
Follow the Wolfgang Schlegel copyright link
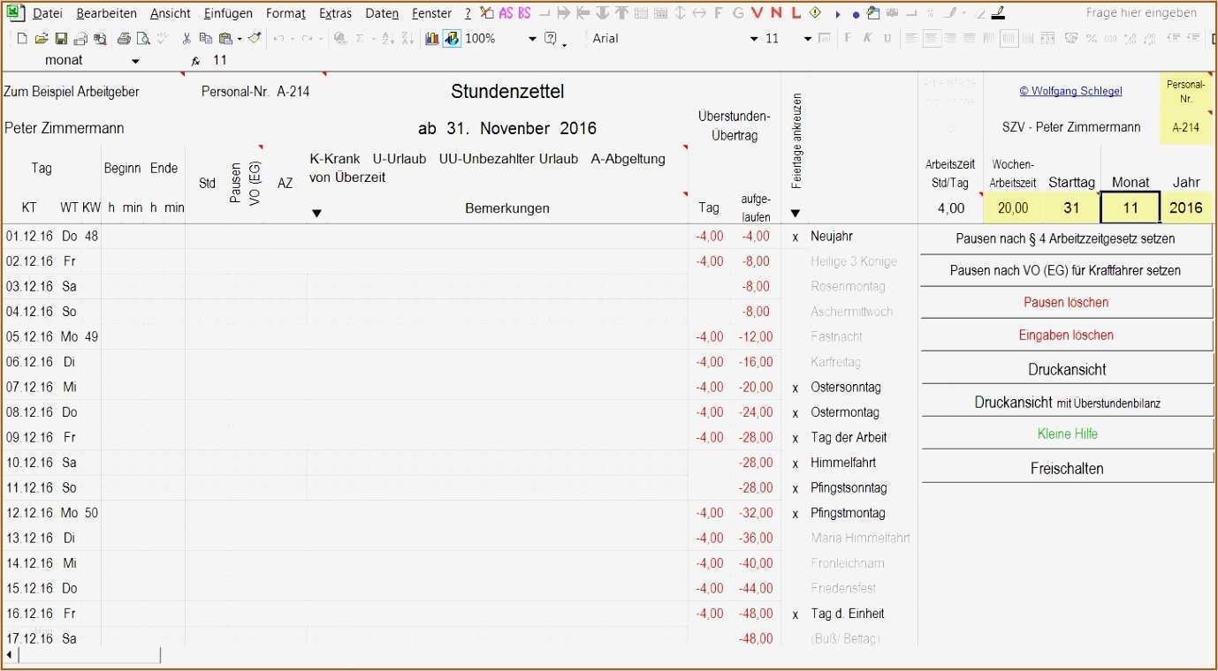pyautogui.click(x=1070, y=90)
